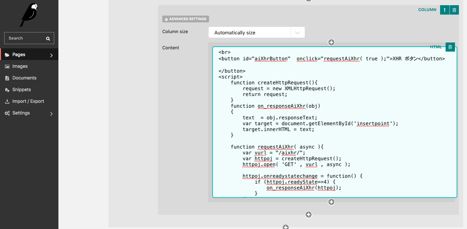The height and width of the screenshot is (229, 467).
Task: Delete the HTML block
Action: (x=450, y=47)
